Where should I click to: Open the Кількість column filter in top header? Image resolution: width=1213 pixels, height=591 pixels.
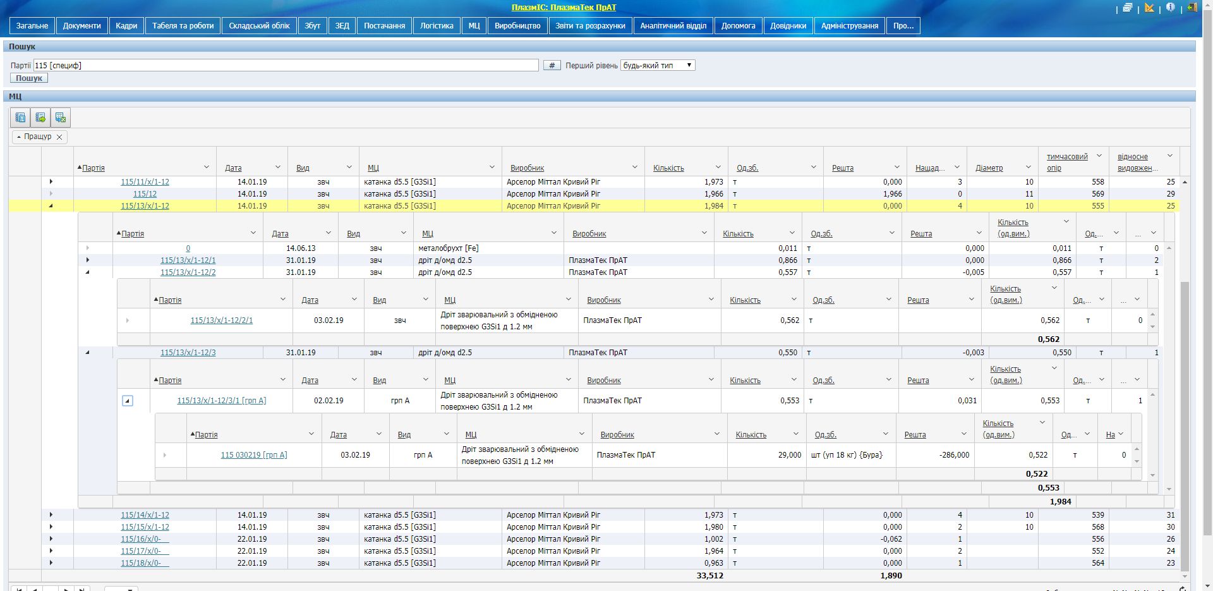point(718,168)
